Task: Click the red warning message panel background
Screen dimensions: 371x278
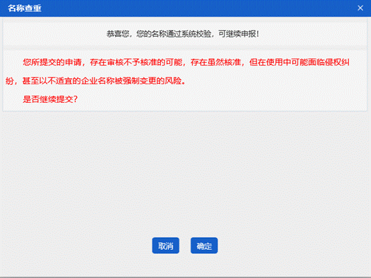Action: coord(185,80)
